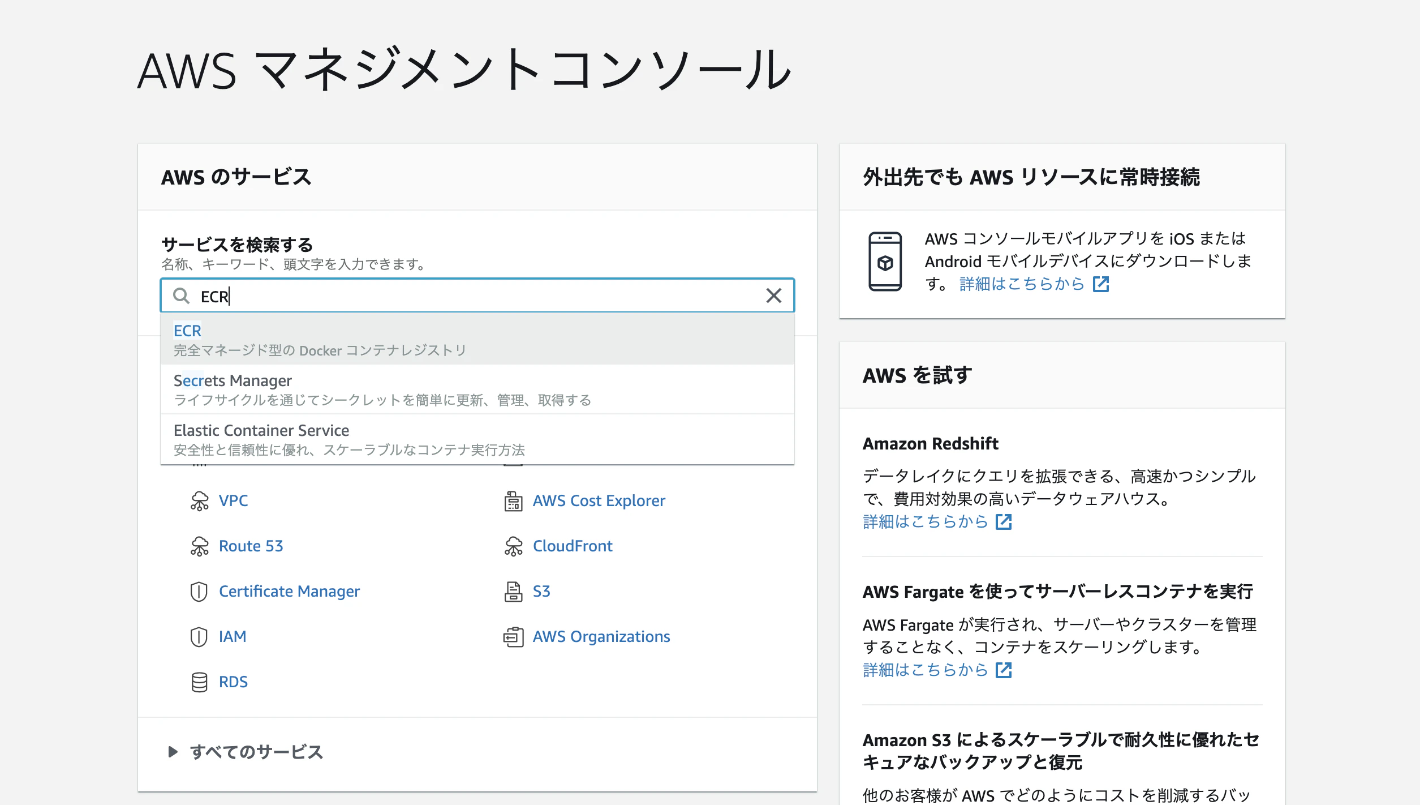This screenshot has width=1420, height=805.
Task: Open the IAM link
Action: tap(233, 637)
